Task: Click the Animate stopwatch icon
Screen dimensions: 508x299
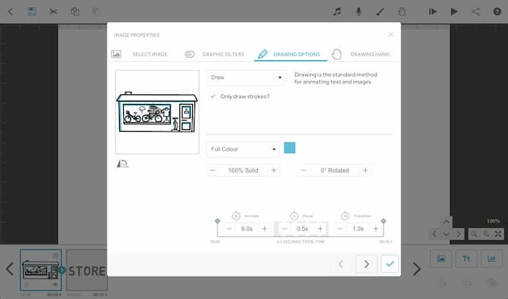Action: [x=236, y=216]
